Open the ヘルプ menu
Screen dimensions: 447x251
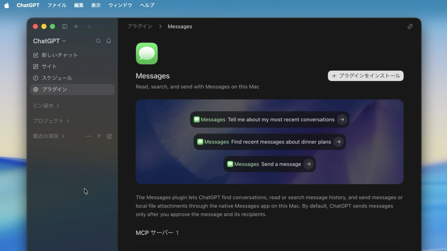(147, 5)
